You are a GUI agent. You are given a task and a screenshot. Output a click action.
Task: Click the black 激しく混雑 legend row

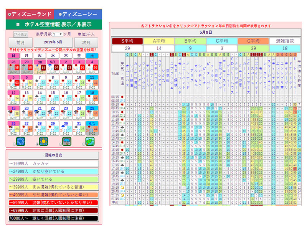(x=53, y=218)
